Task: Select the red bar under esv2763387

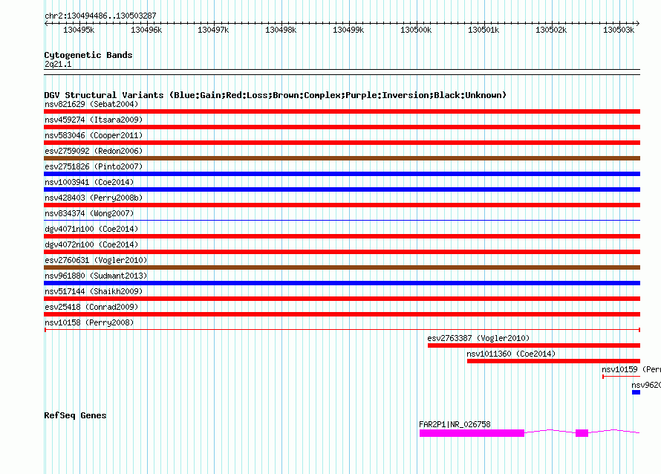Action: pos(534,345)
